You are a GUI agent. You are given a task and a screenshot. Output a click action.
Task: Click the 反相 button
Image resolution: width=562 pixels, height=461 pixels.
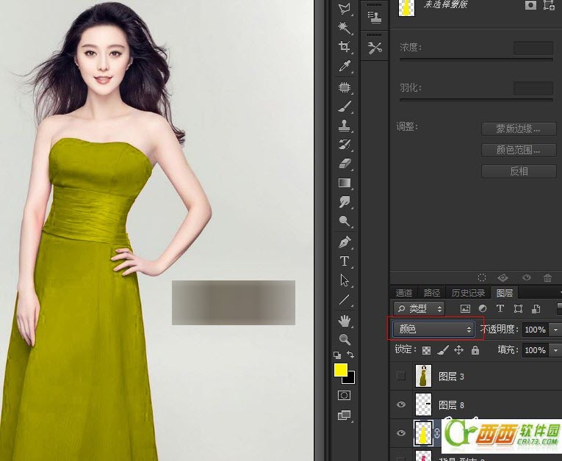[x=519, y=171]
